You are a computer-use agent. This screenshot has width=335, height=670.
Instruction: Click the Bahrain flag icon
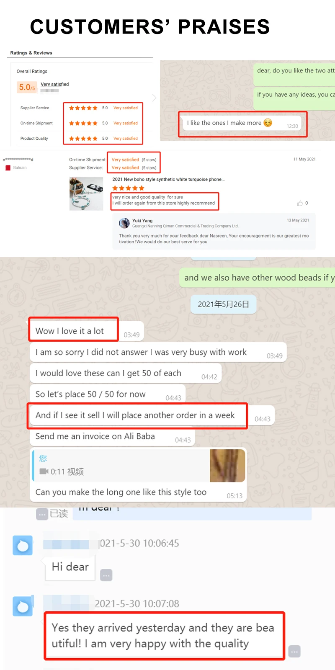click(x=8, y=167)
